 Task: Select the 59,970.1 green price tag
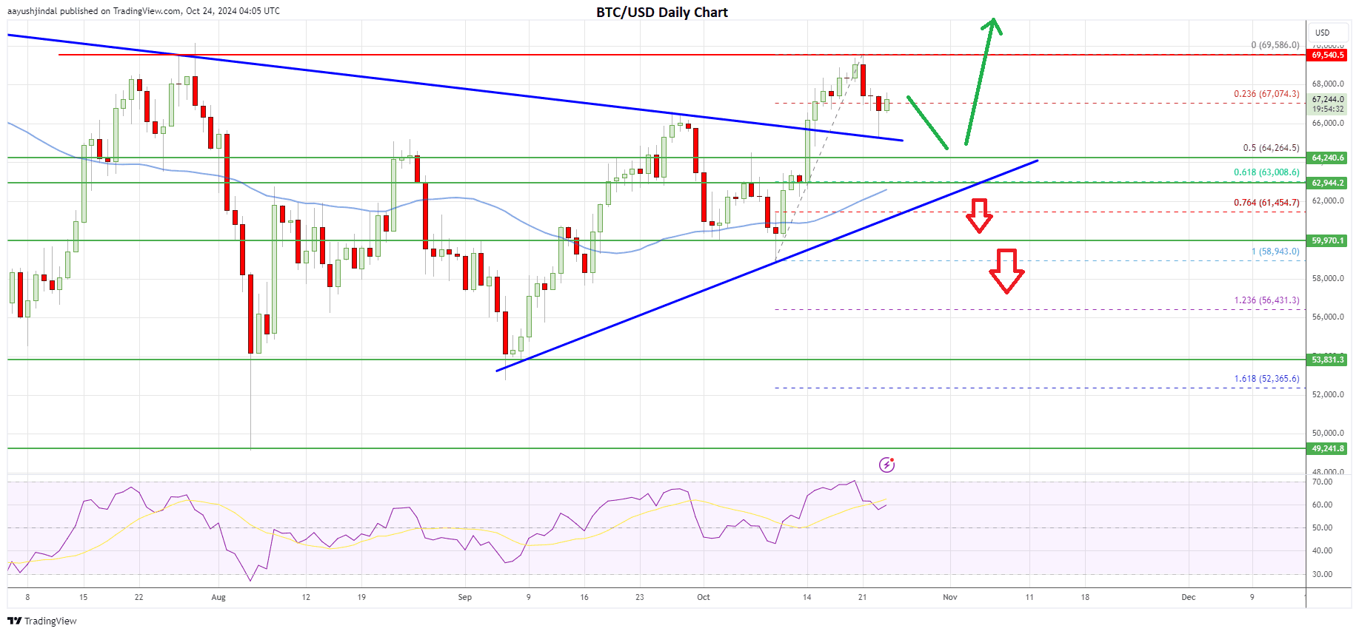pos(1328,240)
